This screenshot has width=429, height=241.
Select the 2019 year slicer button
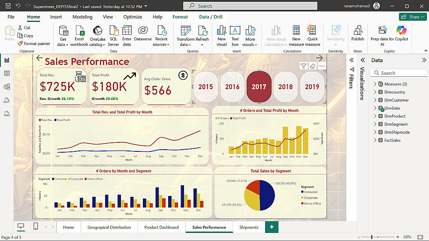tap(312, 87)
